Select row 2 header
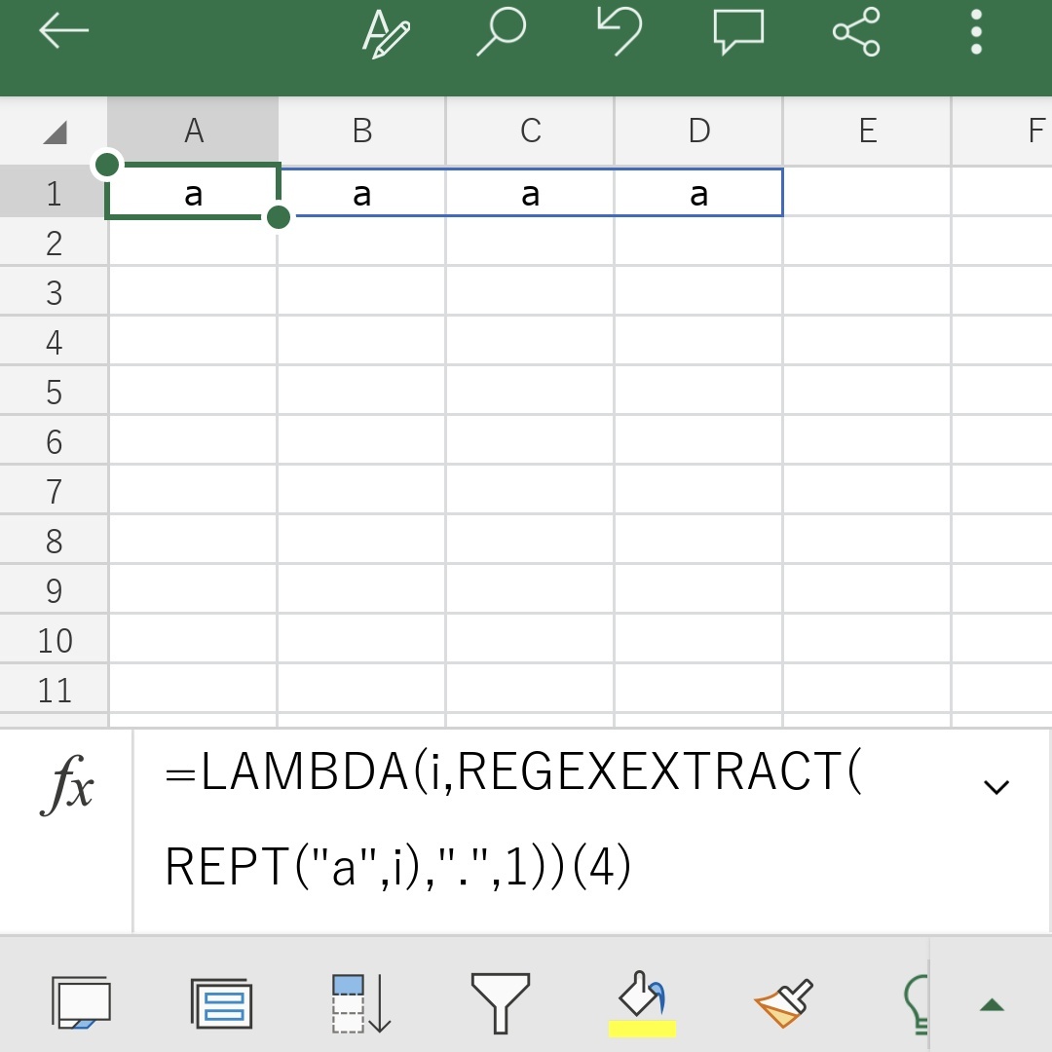Viewport: 1052px width, 1052px height. click(54, 243)
